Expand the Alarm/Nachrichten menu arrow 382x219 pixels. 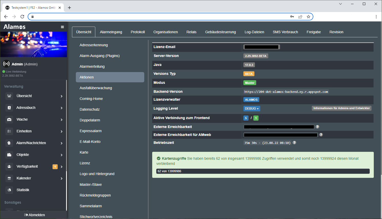(x=61, y=143)
